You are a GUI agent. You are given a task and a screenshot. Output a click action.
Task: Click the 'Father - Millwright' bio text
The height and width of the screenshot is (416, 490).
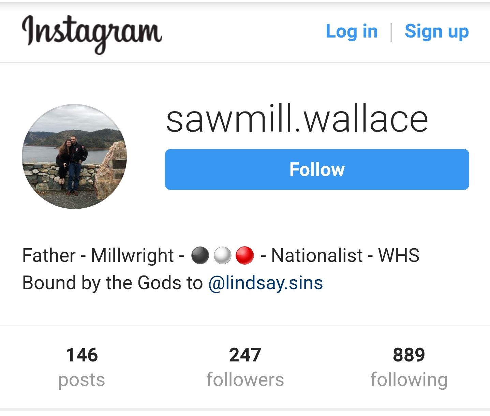[x=98, y=255]
